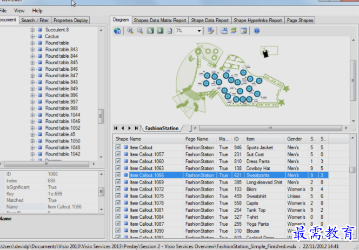Image resolution: width=359 pixels, height=250 pixels.
Task: Toggle checkbox for Item Callout.1069
Action: pos(118,182)
